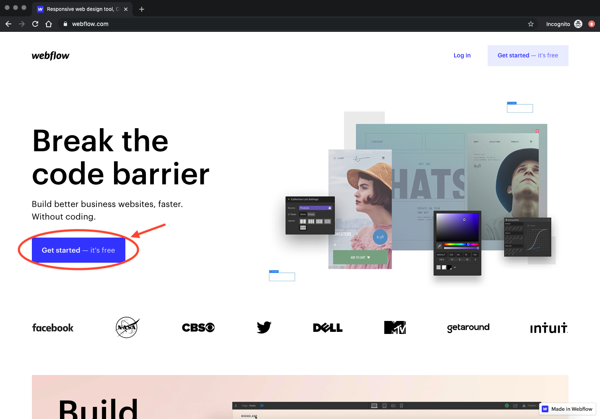Image resolution: width=600 pixels, height=419 pixels.
Task: Click the Twitter bird logo
Action: pyautogui.click(x=264, y=327)
